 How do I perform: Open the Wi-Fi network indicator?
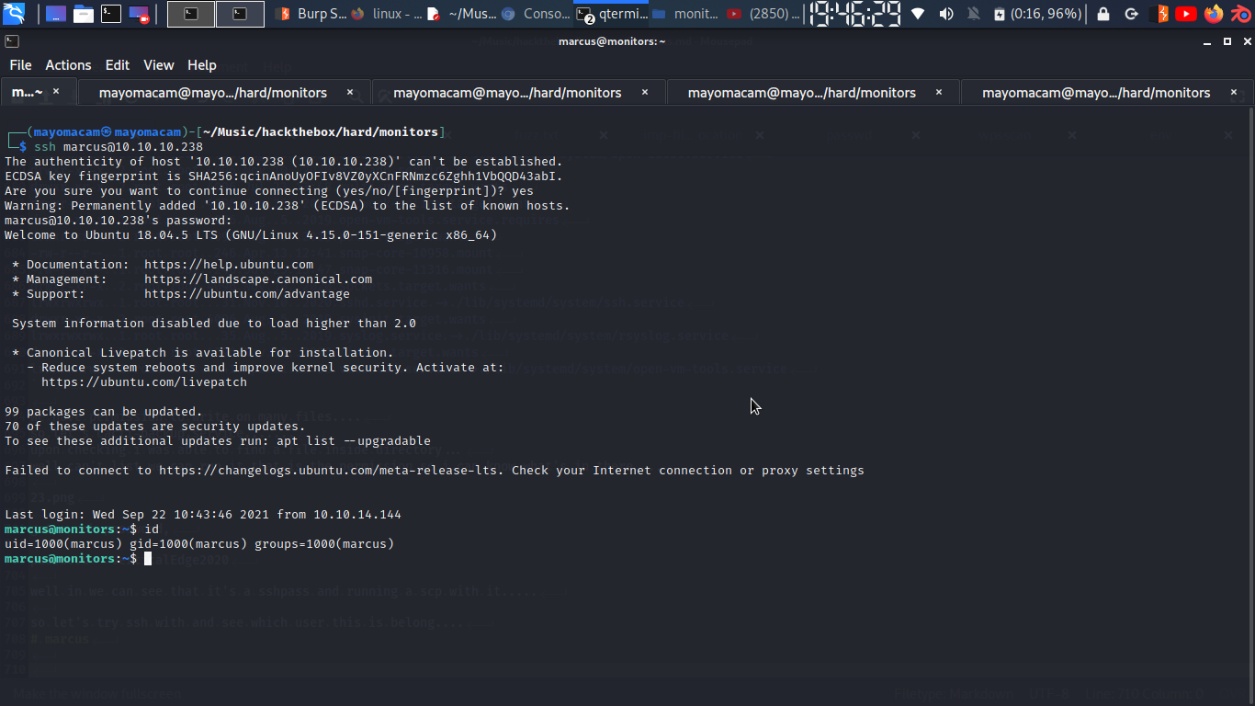click(918, 14)
